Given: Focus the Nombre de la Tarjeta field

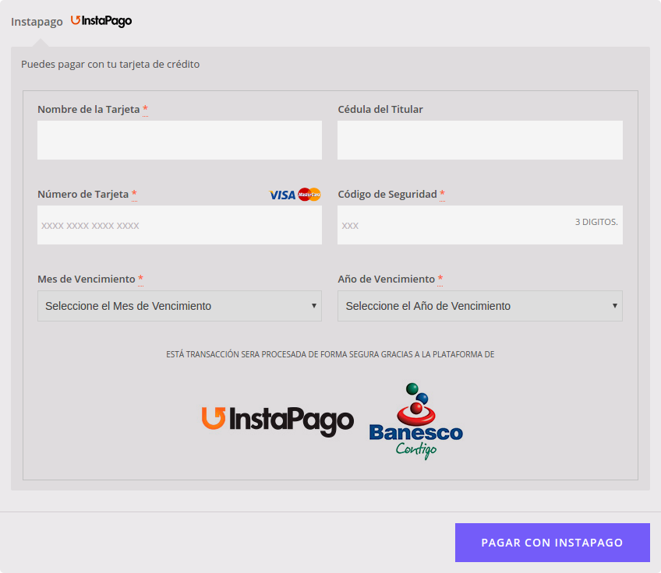Looking at the screenshot, I should click(179, 140).
